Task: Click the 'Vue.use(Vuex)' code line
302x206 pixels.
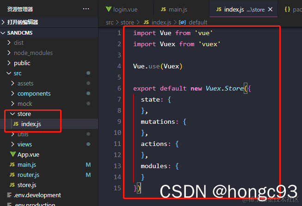Action: [158, 67]
